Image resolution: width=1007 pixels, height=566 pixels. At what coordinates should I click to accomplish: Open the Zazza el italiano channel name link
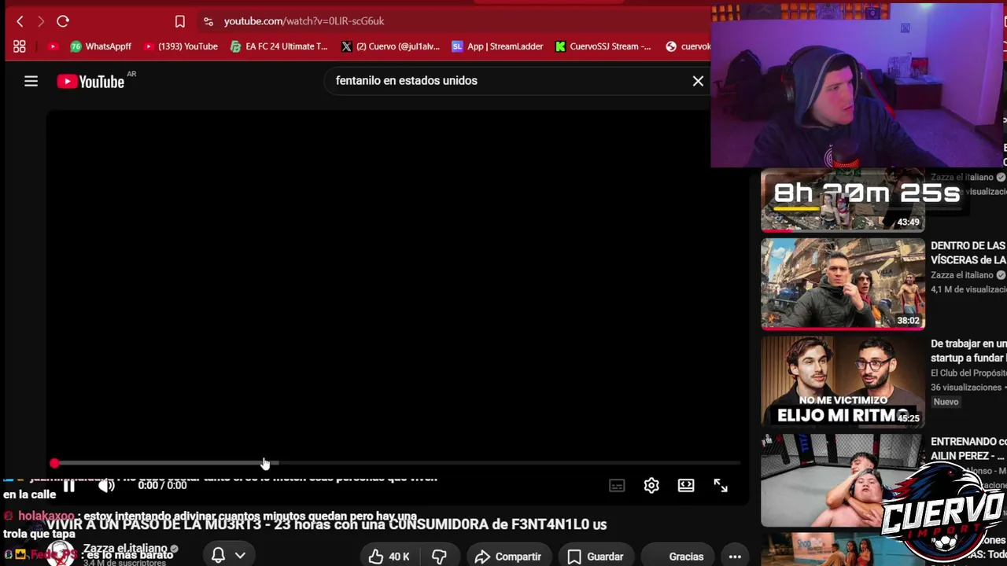126,548
